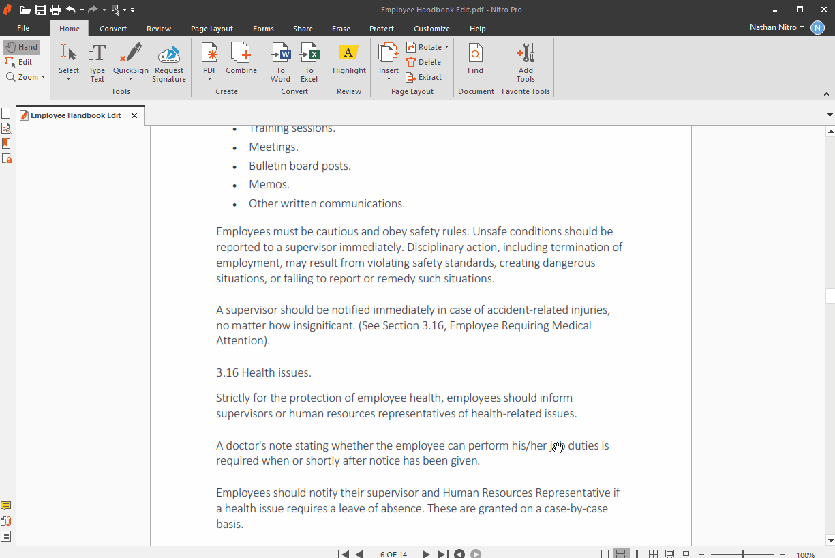
Task: Switch to the Convert ribbon tab
Action: pyautogui.click(x=113, y=29)
